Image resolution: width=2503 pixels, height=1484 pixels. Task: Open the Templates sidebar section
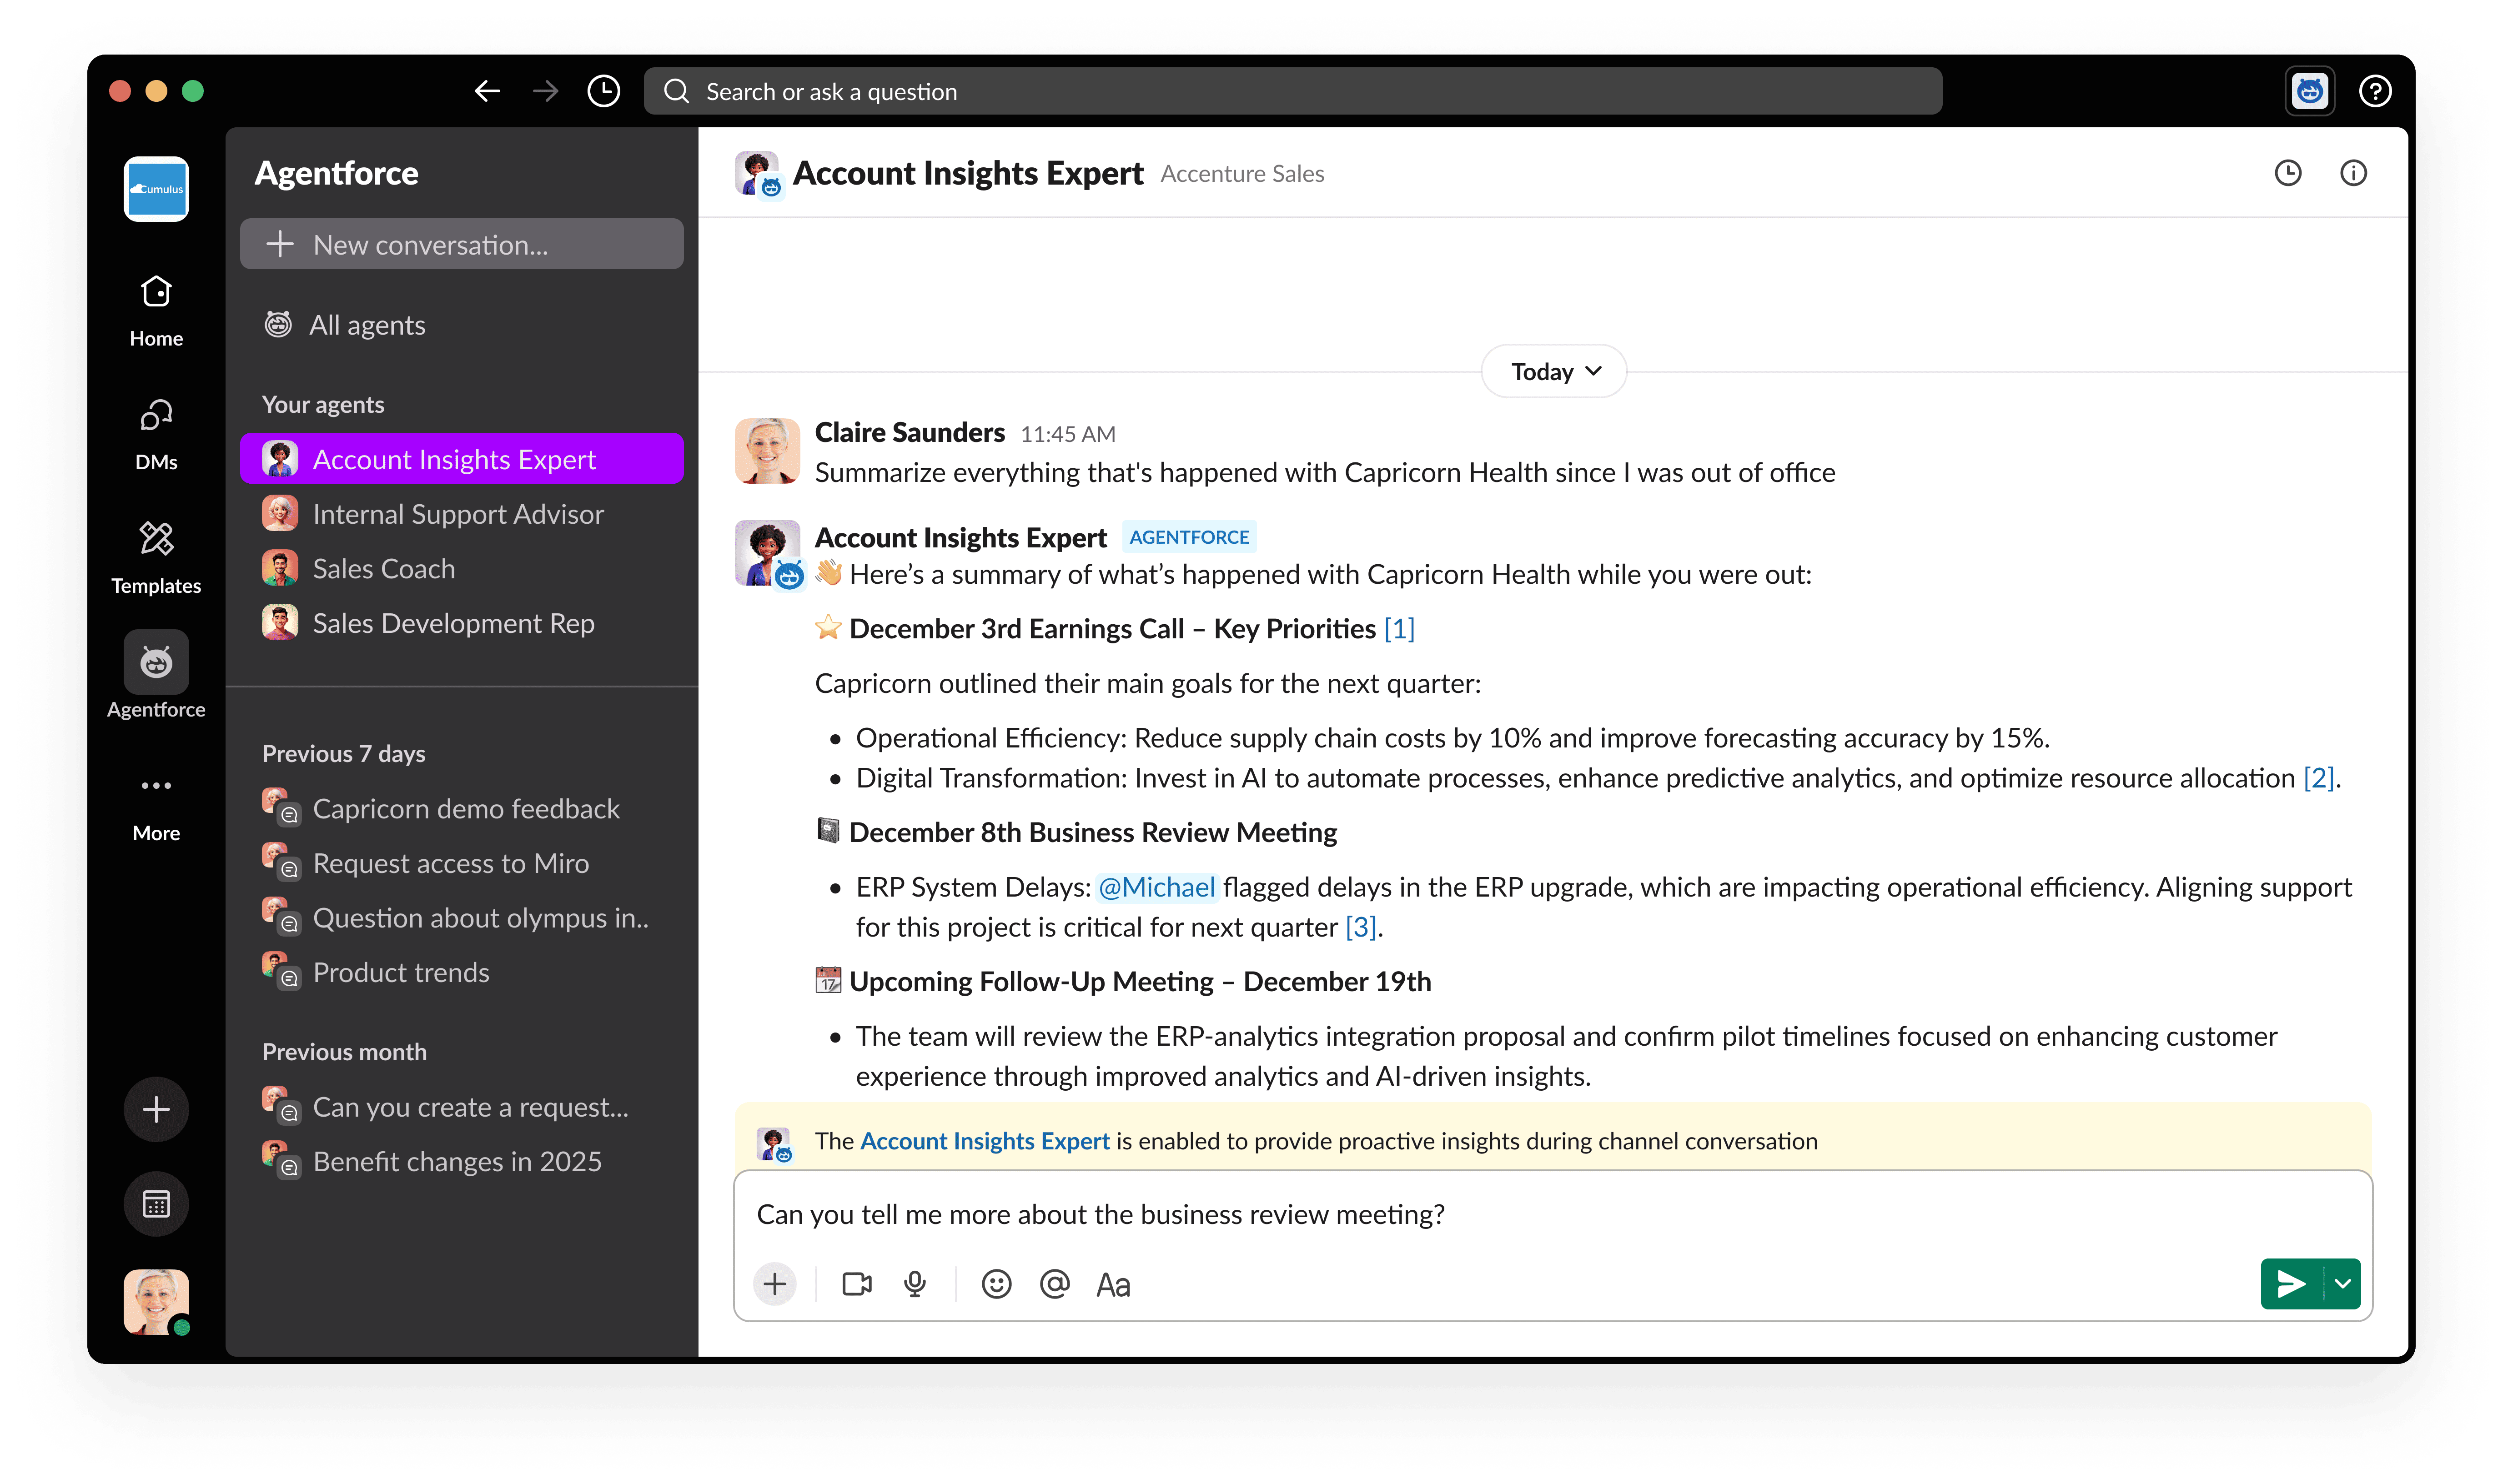point(156,556)
